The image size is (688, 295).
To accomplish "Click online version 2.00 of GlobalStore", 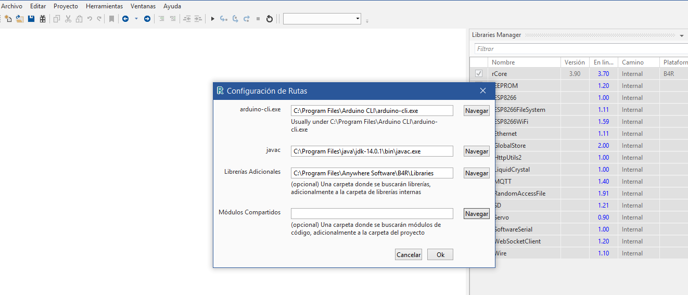I will coord(603,146).
